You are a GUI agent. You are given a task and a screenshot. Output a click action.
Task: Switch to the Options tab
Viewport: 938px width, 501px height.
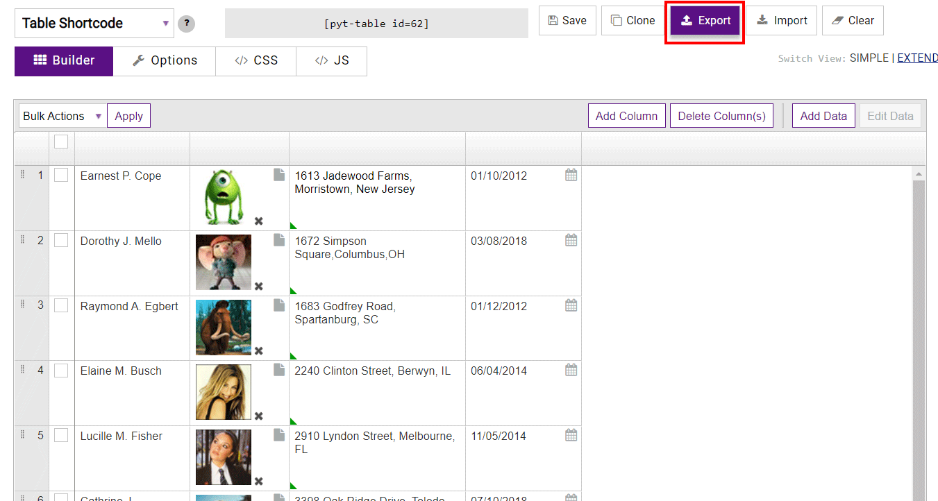(165, 61)
